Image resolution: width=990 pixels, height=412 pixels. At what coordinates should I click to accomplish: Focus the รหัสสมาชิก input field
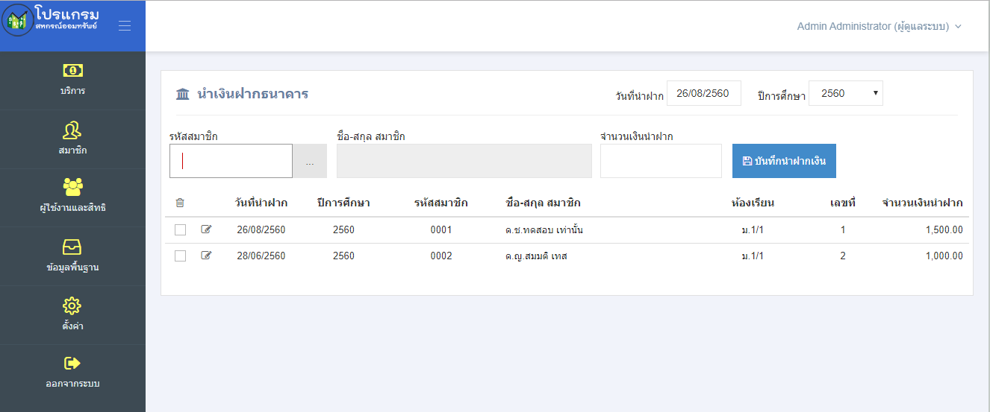click(x=231, y=161)
